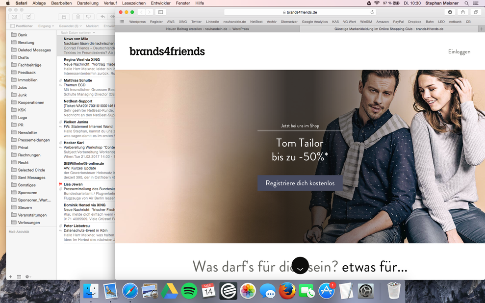Open the Entwickler menu
This screenshot has height=303, width=485.
[160, 3]
